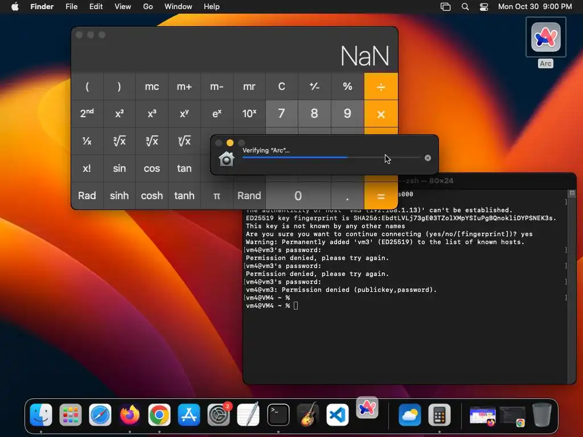
Task: Cancel the Verifying Arc progress
Action: (x=428, y=158)
